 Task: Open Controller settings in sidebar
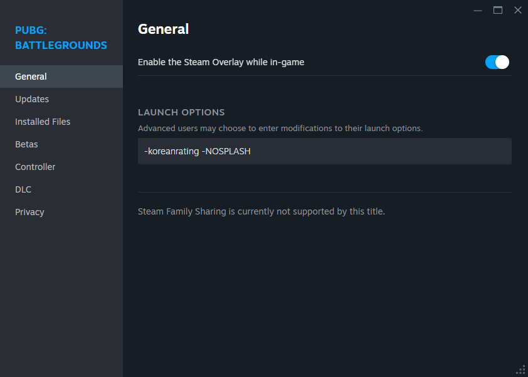coord(35,167)
